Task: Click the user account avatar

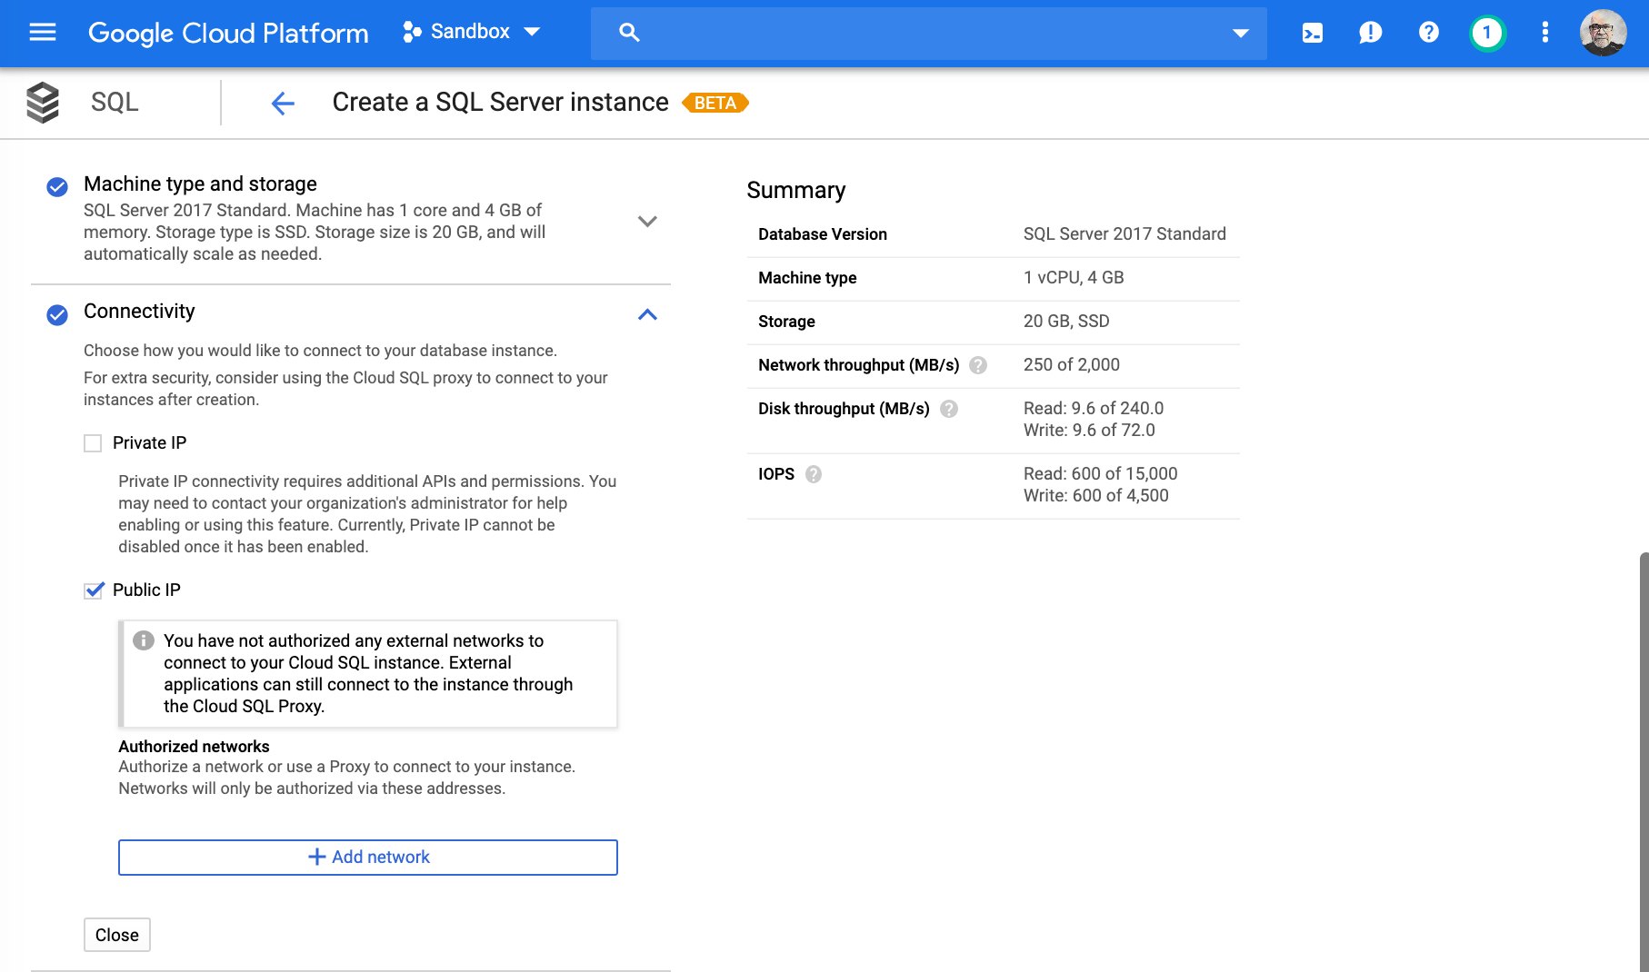Action: [1603, 33]
